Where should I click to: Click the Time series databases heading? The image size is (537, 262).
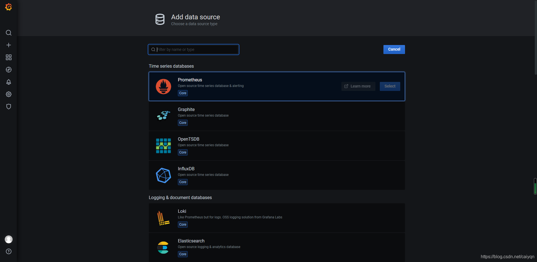click(x=171, y=66)
